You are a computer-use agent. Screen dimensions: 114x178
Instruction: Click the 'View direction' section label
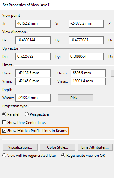click(14, 32)
